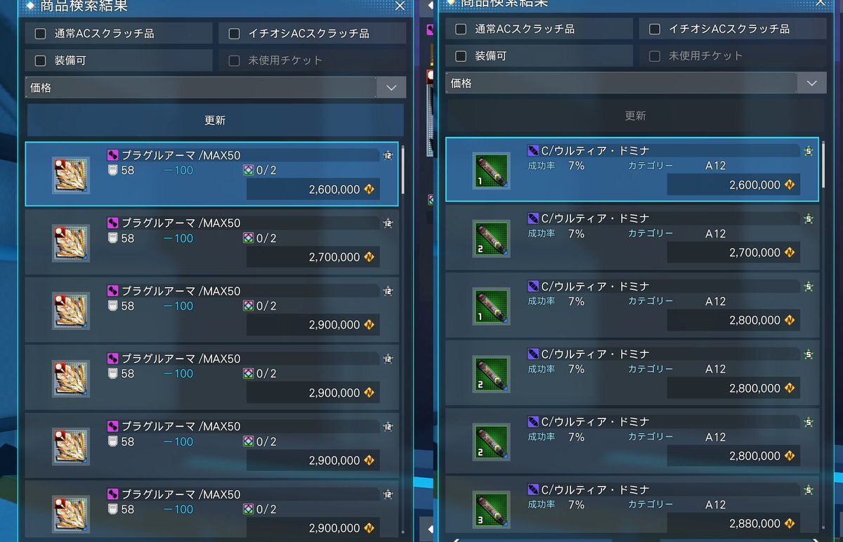Enable 通常ACスクラッチ品 checkbox in left panel
This screenshot has height=542, width=843.
coord(41,33)
